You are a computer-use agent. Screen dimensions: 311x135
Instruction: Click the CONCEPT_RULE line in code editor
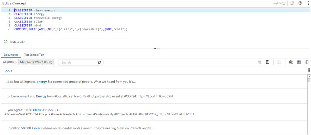pos(71,29)
